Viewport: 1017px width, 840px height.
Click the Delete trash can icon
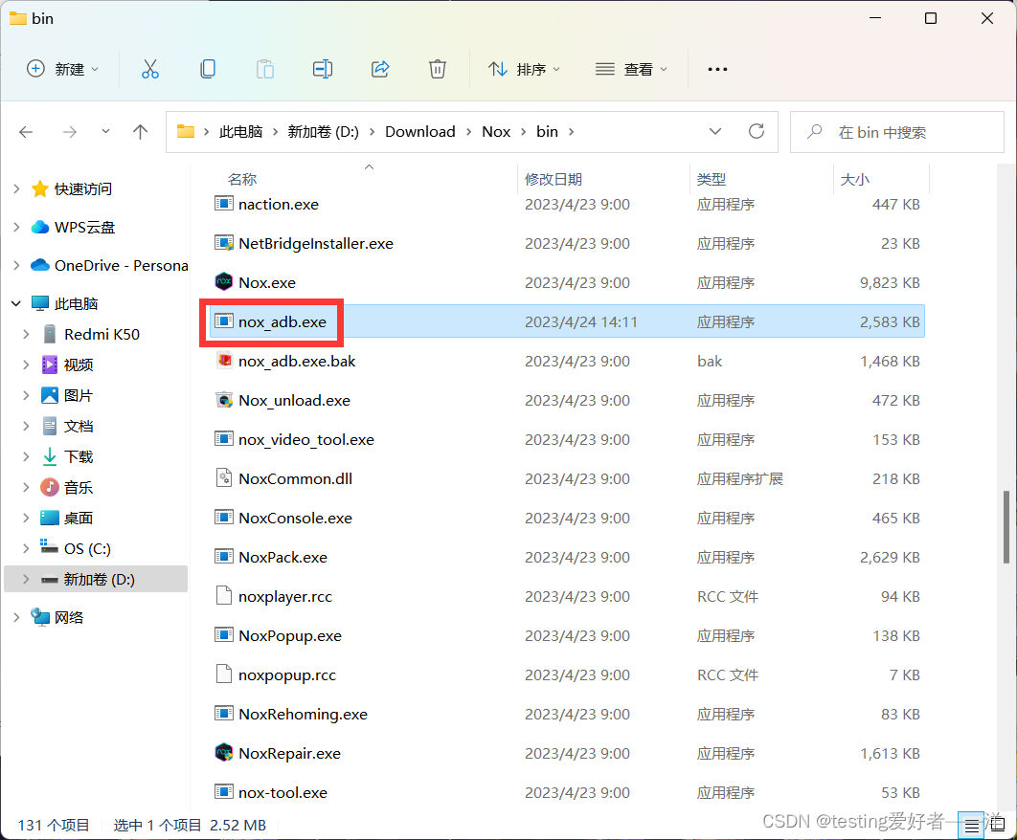pos(438,69)
